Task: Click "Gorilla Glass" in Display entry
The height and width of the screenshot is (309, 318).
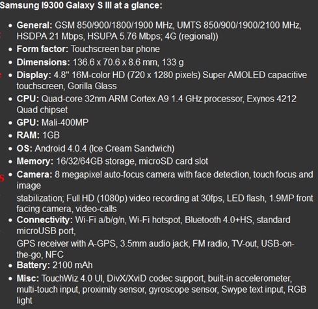Action: [92, 86]
